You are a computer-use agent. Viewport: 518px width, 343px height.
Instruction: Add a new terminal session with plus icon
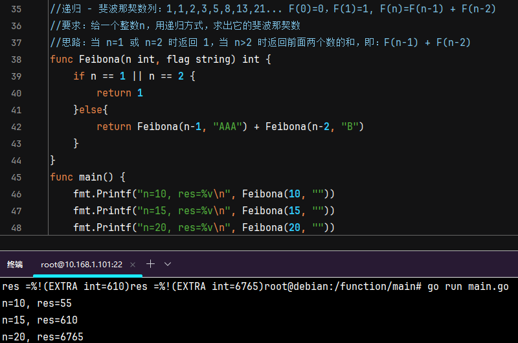pyautogui.click(x=150, y=264)
